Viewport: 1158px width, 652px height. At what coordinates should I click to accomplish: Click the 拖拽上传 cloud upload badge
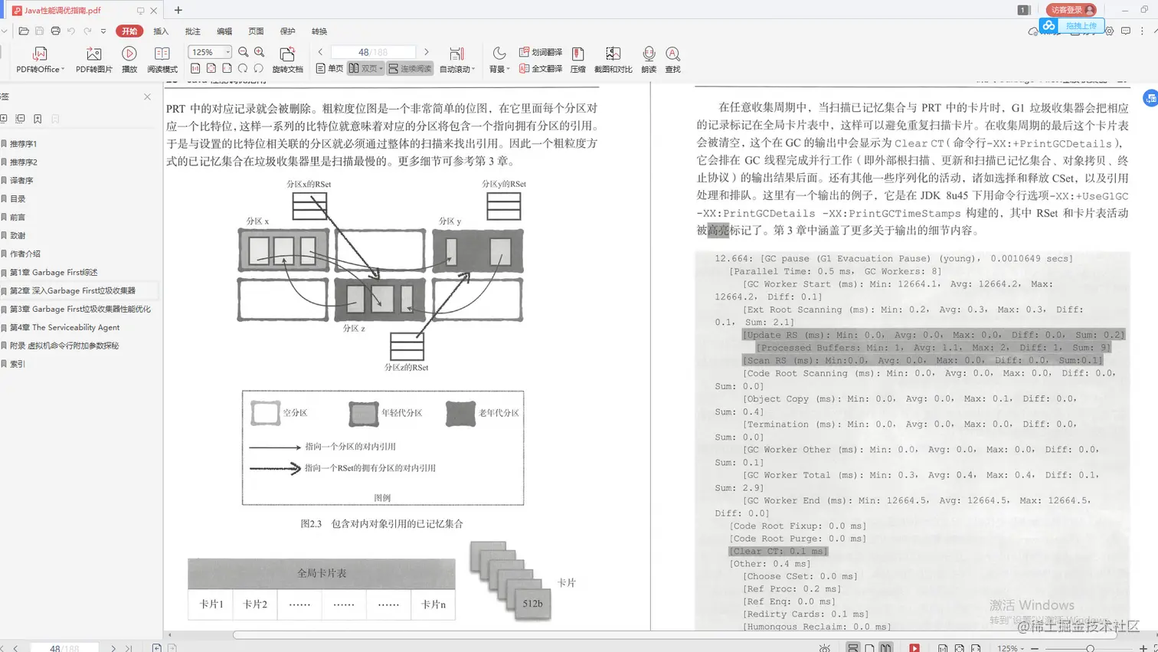pos(1071,25)
